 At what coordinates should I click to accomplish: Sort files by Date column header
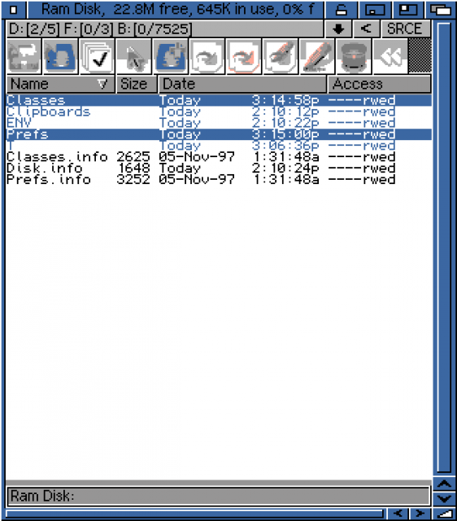coord(242,84)
